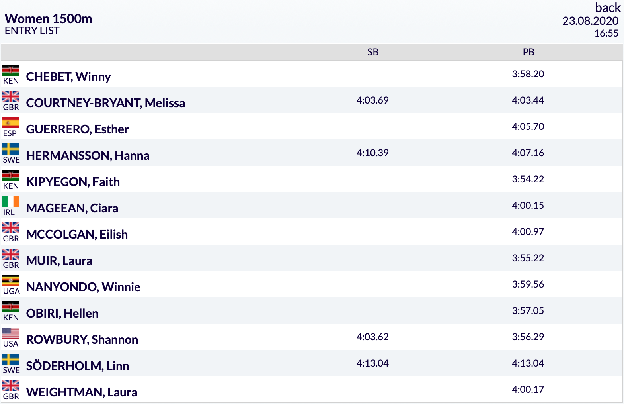
Task: Select the PB column header
Action: [528, 52]
